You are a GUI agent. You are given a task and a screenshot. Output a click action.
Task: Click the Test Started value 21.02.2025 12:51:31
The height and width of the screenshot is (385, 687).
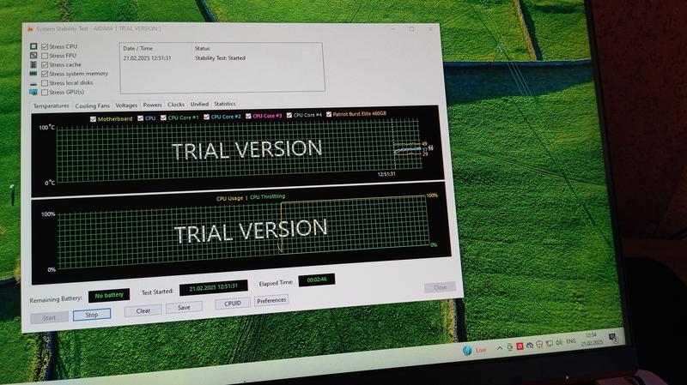pos(213,287)
